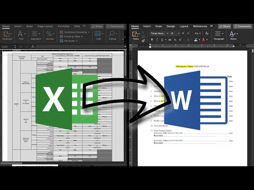Click the formula bar confirm checkmark

click(26, 46)
